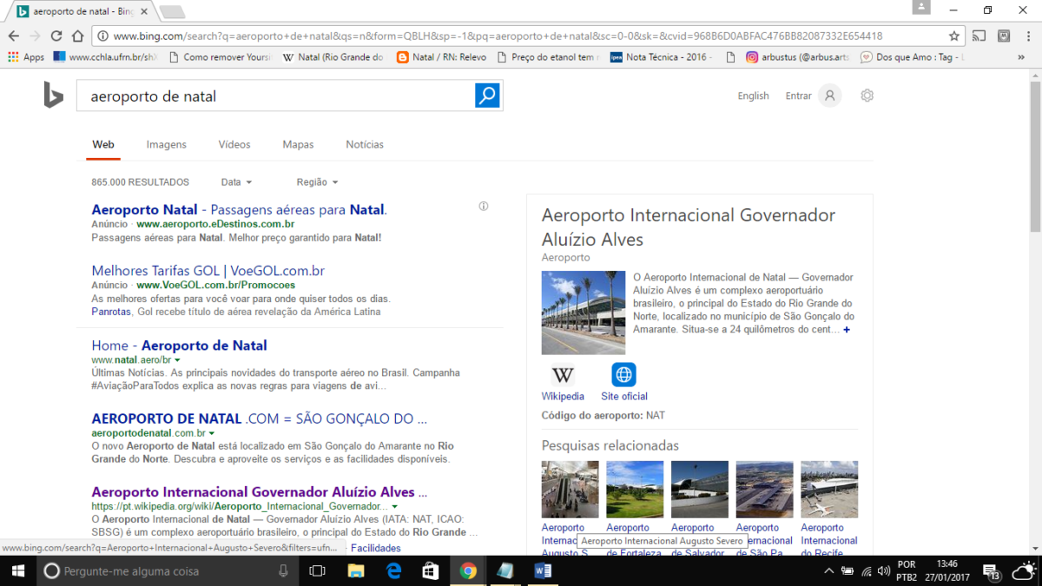The height and width of the screenshot is (586, 1042).
Task: Bookmark this page with the star icon
Action: pos(954,36)
